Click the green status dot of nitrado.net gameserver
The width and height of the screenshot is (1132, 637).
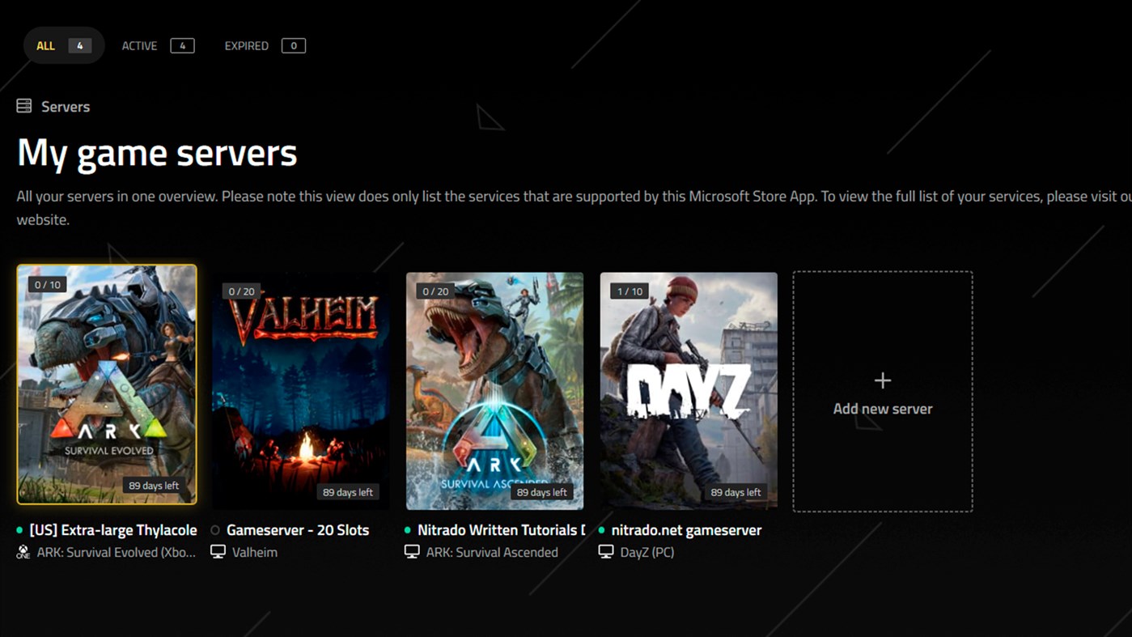point(602,530)
